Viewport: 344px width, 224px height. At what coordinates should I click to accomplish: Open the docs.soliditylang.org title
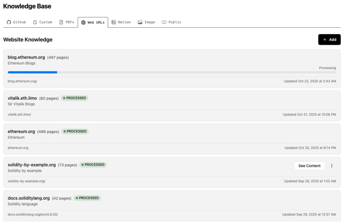pos(29,198)
